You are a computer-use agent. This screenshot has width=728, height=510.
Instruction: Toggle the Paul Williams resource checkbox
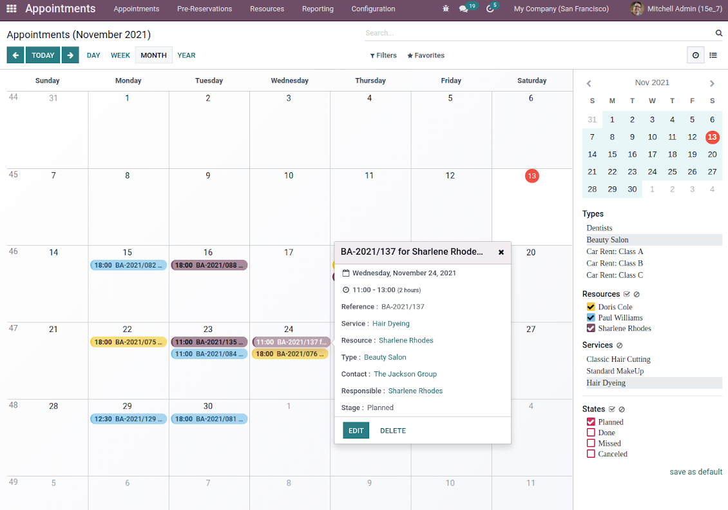coord(591,318)
